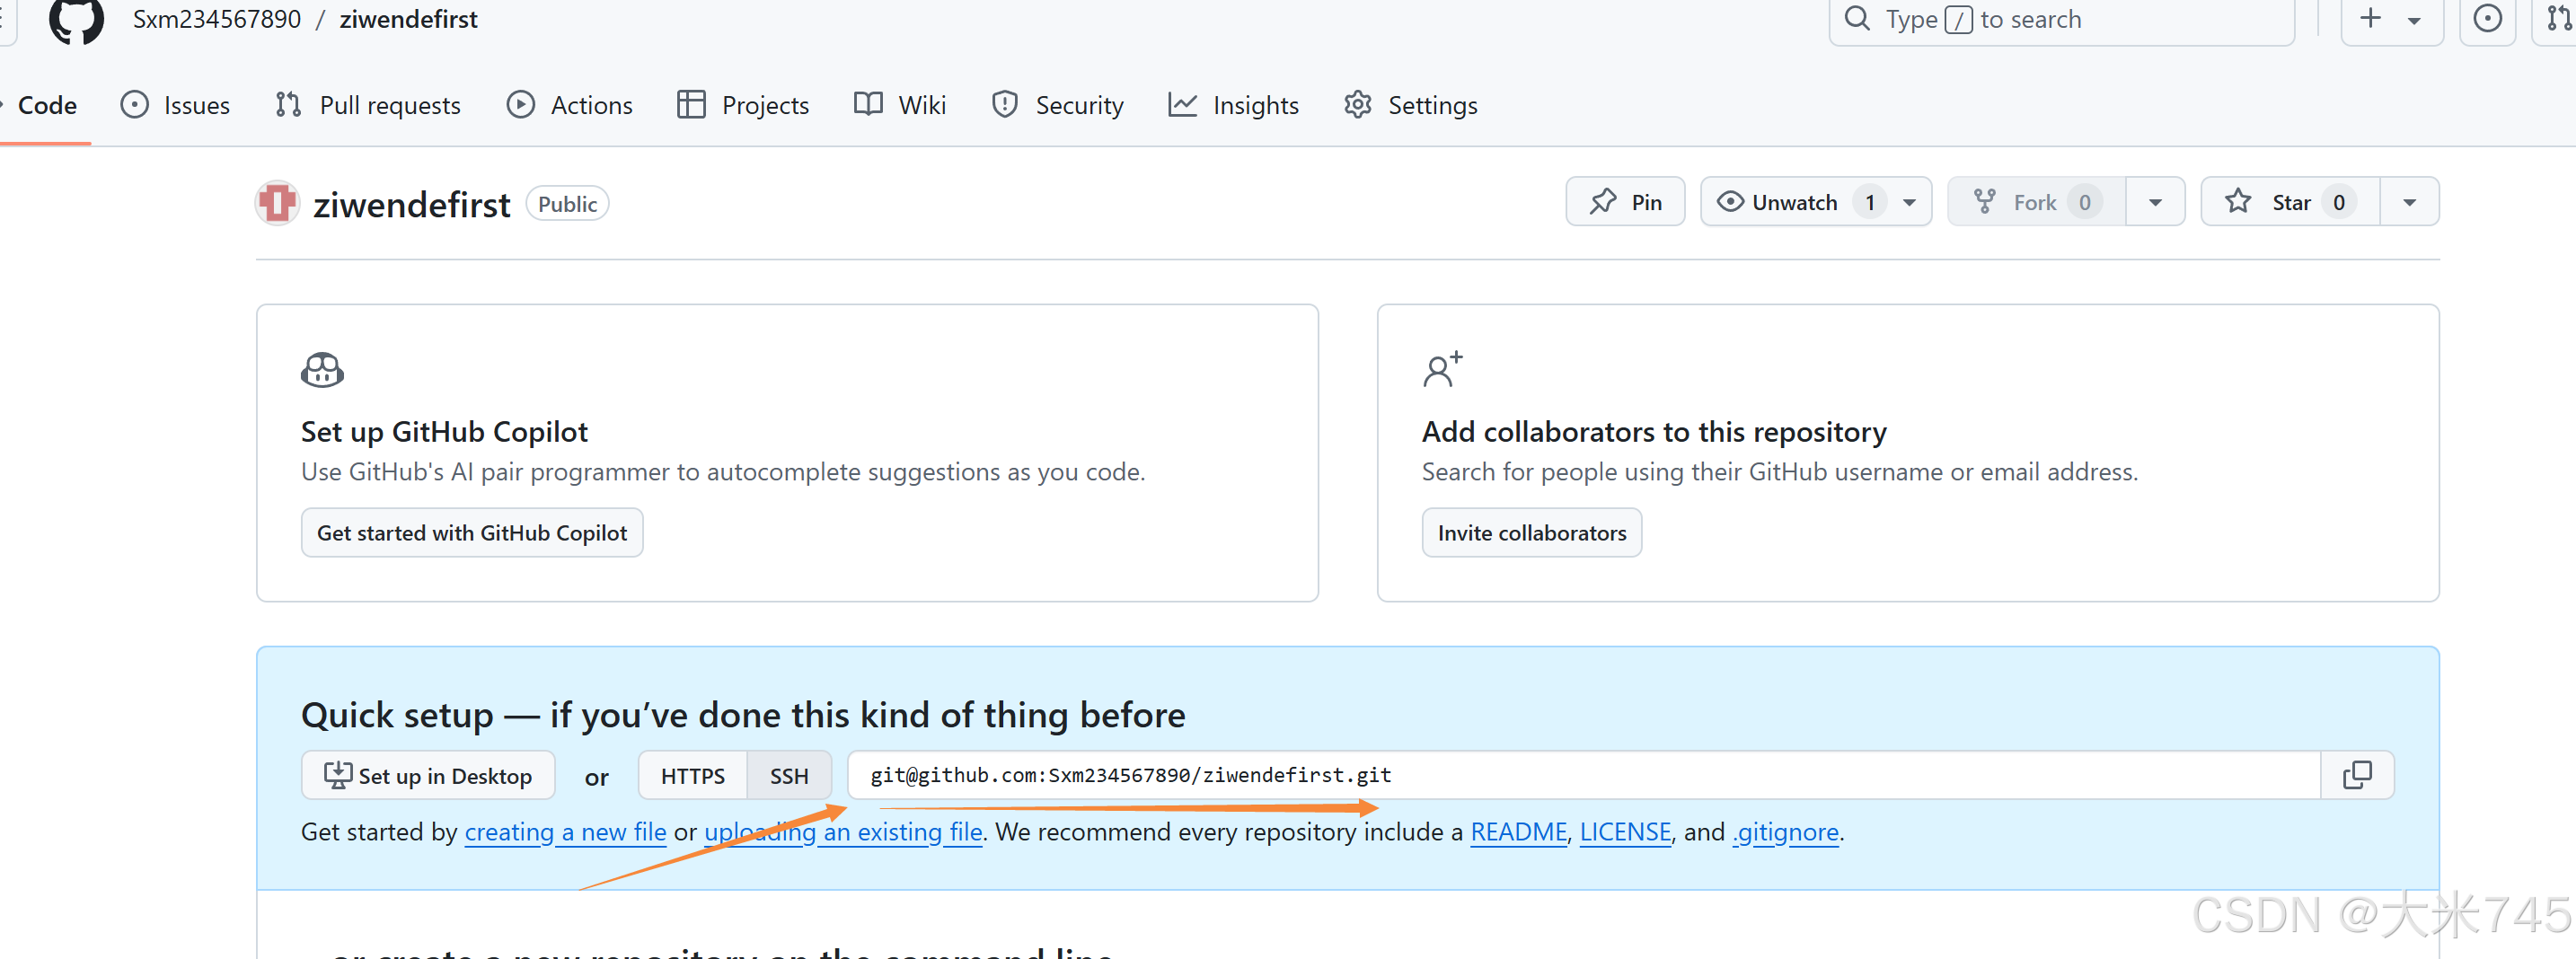Screen dimensions: 2576x959
Task: Copy the SSH remote URL using clipboard icon
Action: 2357,775
